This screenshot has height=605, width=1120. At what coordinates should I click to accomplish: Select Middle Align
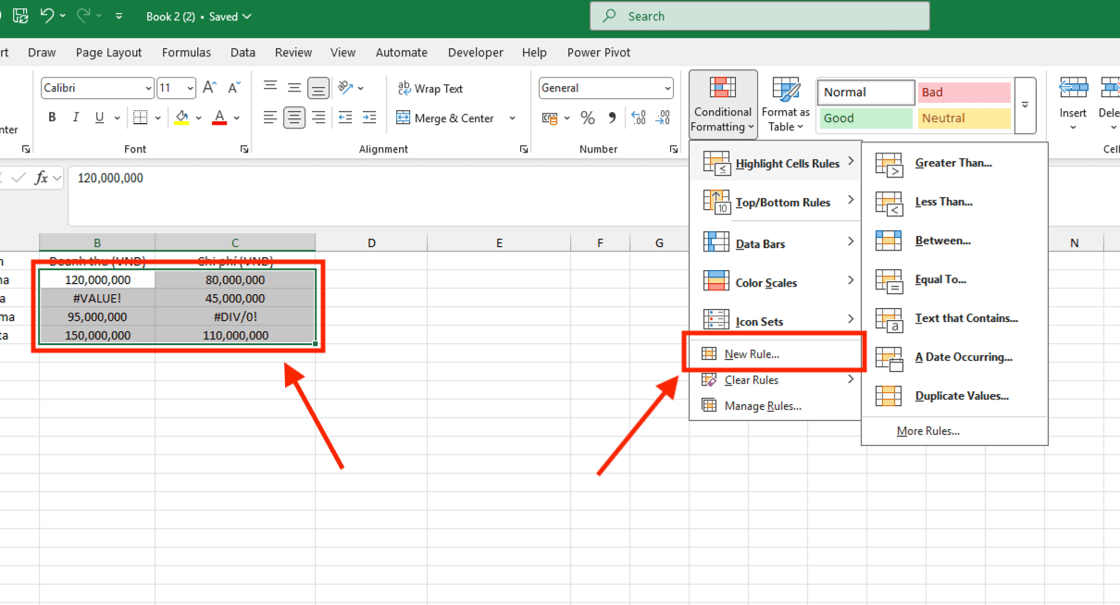pyautogui.click(x=294, y=88)
